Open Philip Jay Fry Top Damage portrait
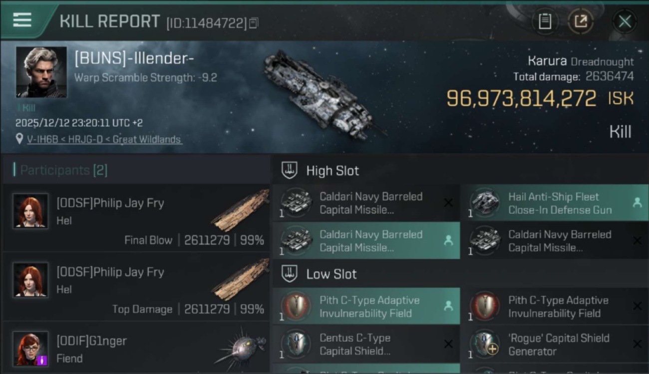Image resolution: width=649 pixels, height=374 pixels. [30, 280]
